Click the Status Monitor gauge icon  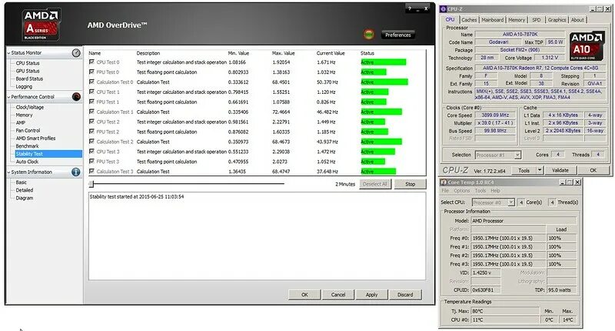point(76,52)
